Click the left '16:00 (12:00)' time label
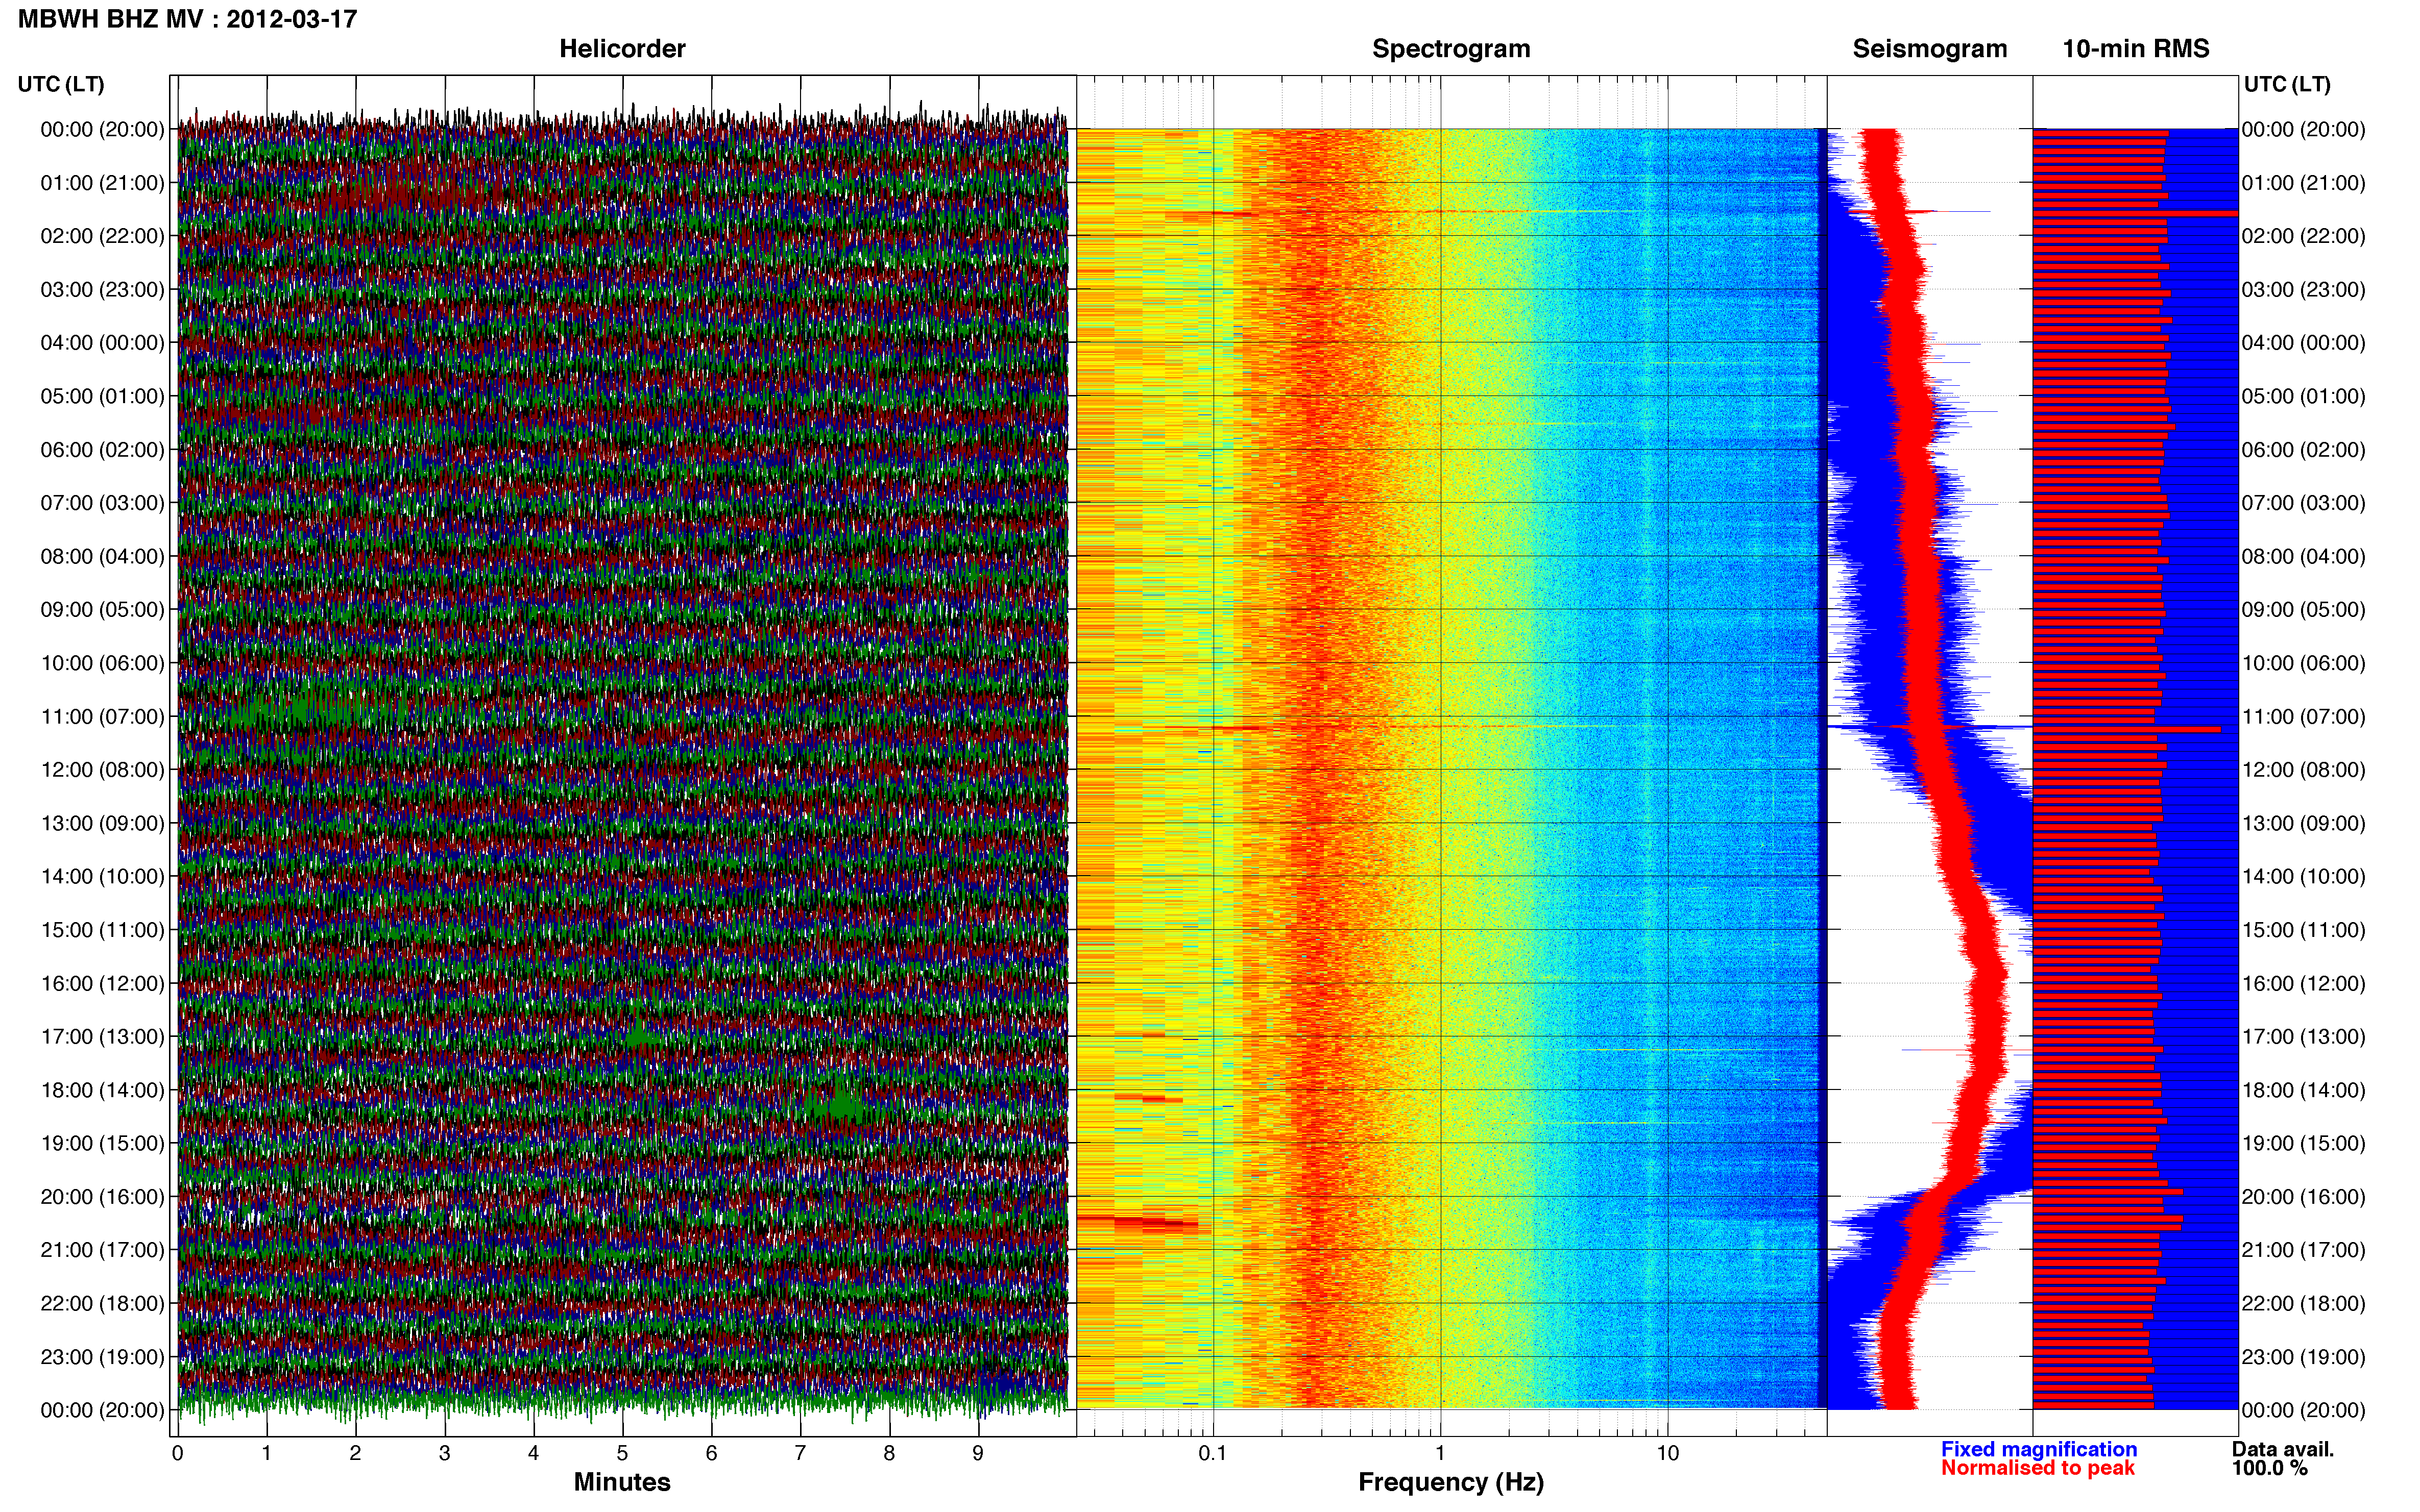The width and height of the screenshot is (2420, 1512). pos(102,983)
